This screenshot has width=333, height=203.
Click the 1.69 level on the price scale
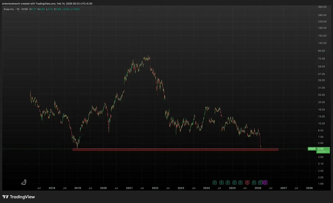[321, 184]
